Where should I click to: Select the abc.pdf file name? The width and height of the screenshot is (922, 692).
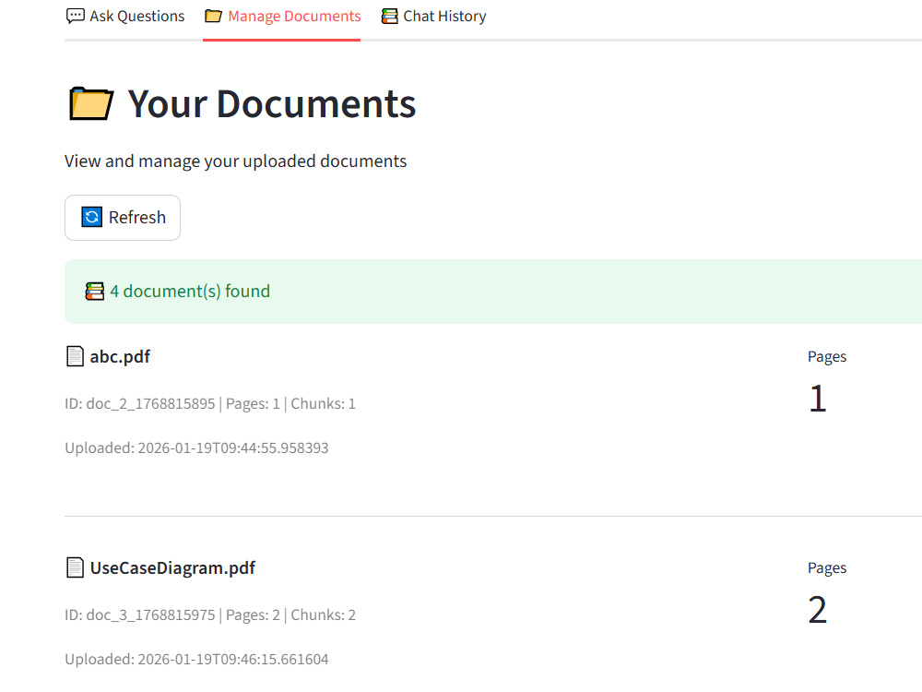[x=120, y=356]
